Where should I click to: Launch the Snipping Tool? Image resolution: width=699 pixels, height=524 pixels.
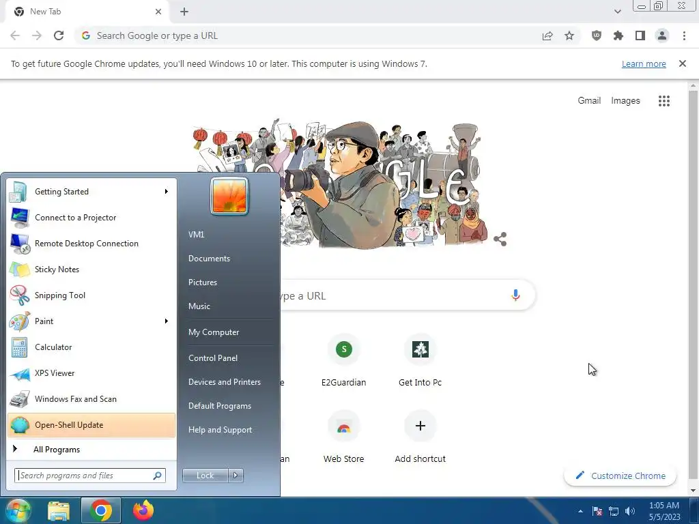pos(91,295)
